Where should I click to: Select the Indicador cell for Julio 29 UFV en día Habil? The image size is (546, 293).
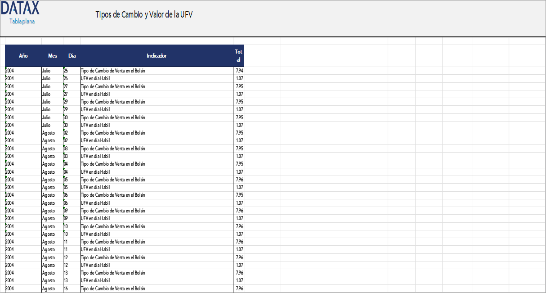point(157,109)
